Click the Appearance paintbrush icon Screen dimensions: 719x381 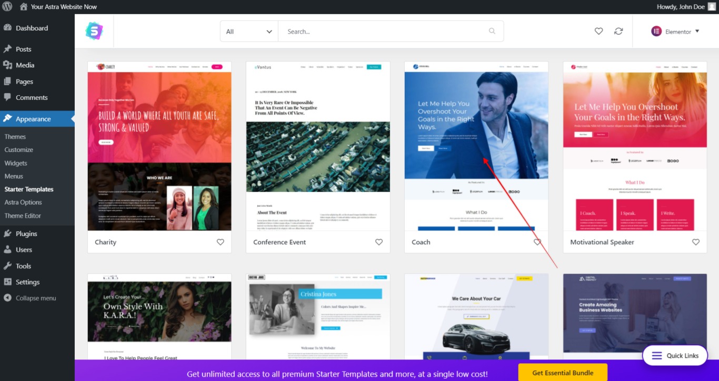click(x=7, y=119)
